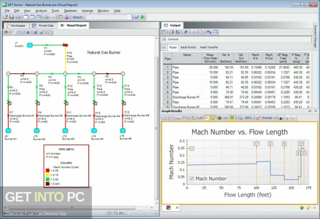Open the Database menu
The width and height of the screenshot is (320, 219).
tap(70, 10)
